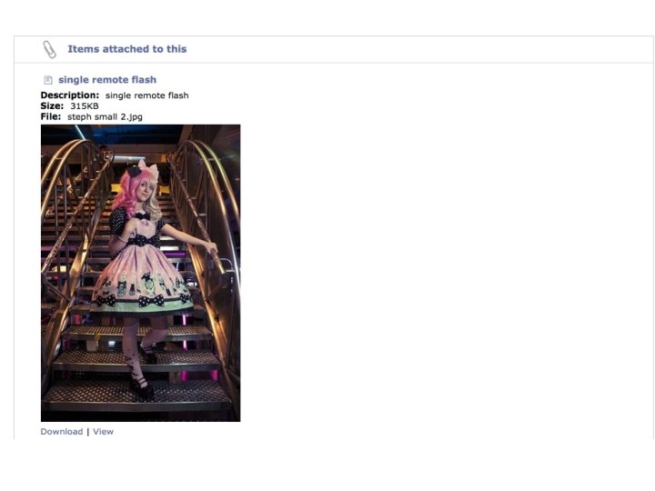Image resolution: width=655 pixels, height=491 pixels.
Task: Click the 'Items attached to this' heading
Action: 127,49
